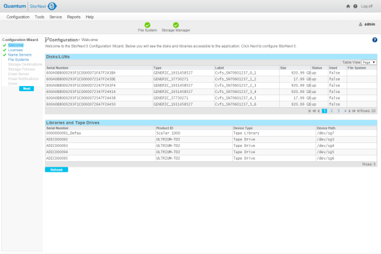This screenshot has width=381, height=254.
Task: Go to page 3 of Disks table
Action: [338, 111]
